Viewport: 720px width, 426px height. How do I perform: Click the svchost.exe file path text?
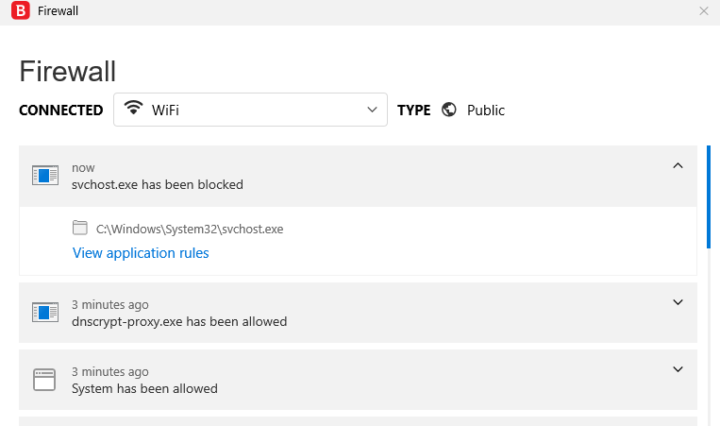click(190, 229)
